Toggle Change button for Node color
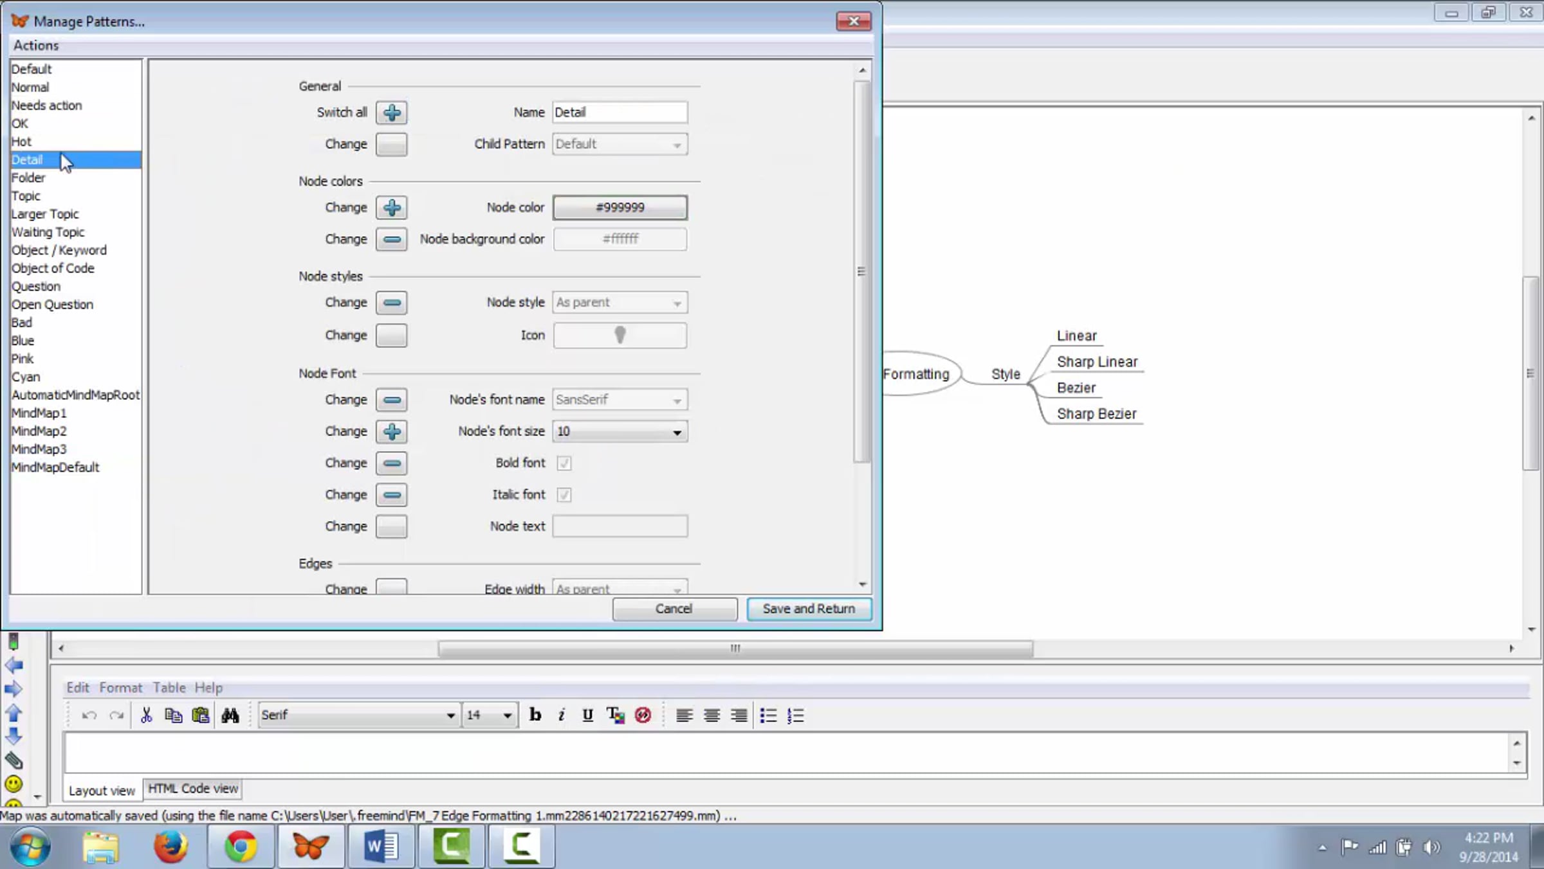 pyautogui.click(x=391, y=208)
